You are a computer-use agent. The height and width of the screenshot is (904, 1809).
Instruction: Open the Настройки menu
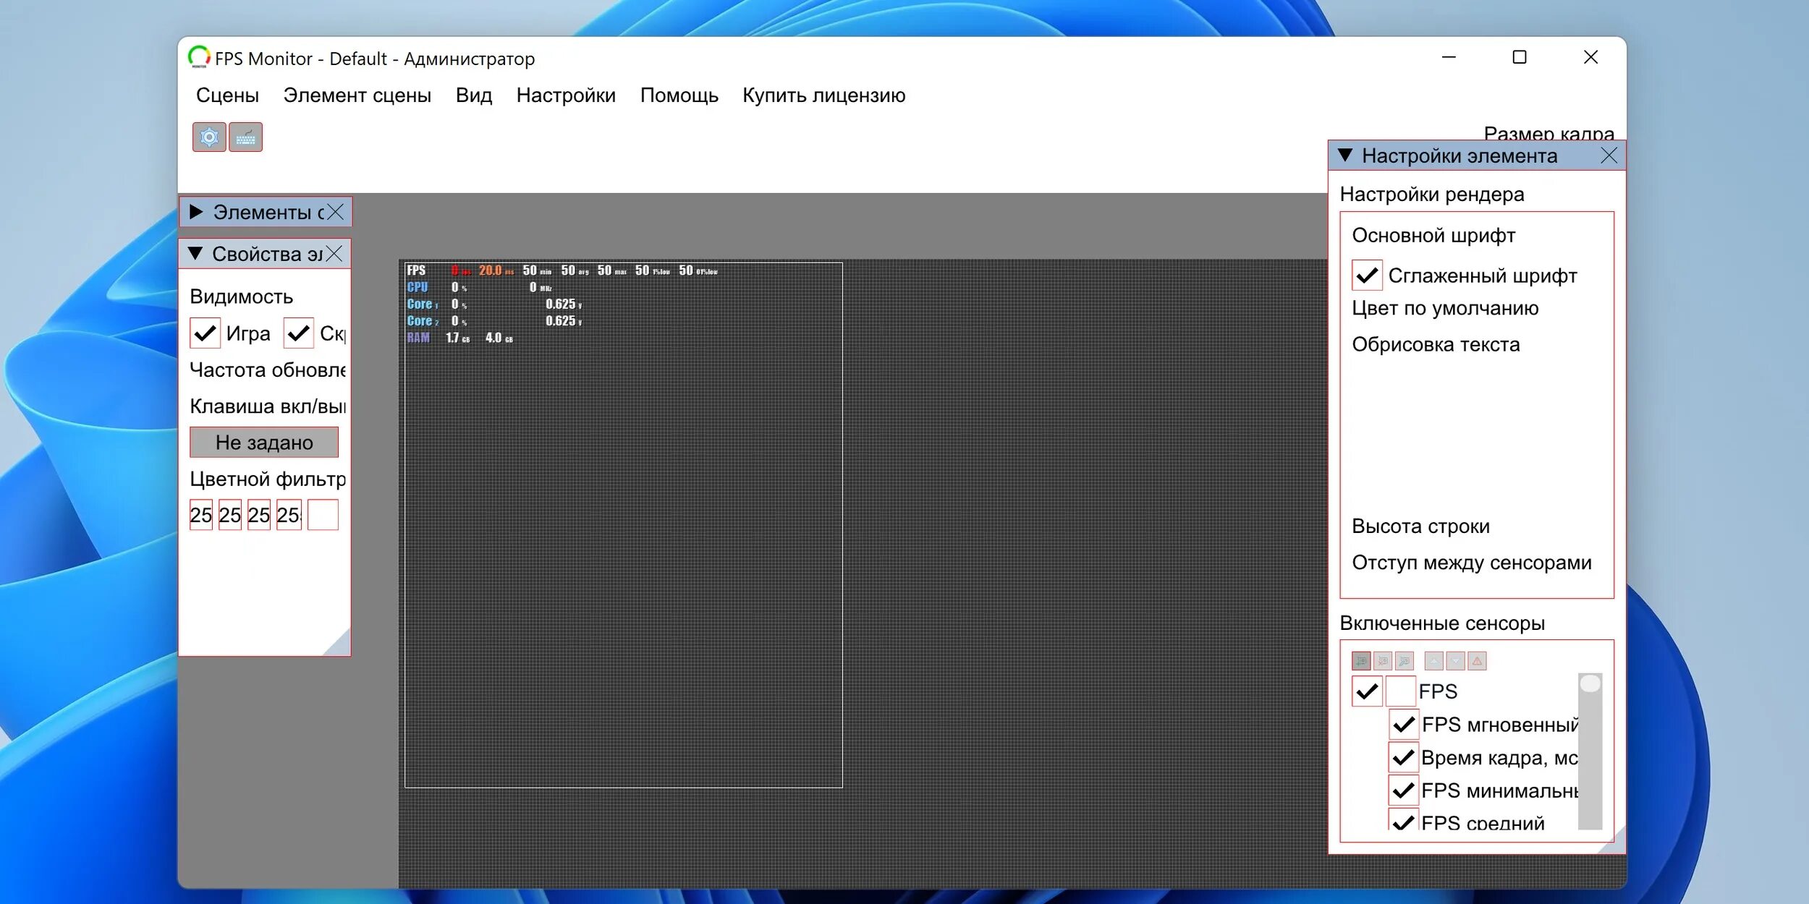[566, 95]
